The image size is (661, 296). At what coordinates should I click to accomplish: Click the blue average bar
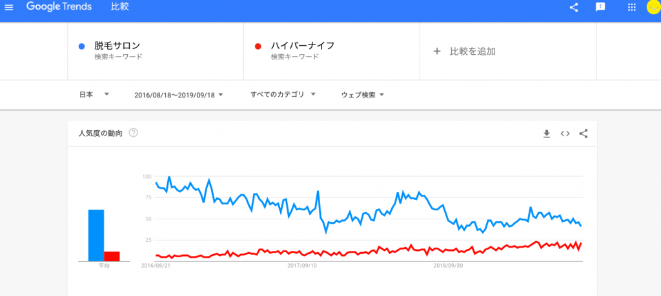96,235
